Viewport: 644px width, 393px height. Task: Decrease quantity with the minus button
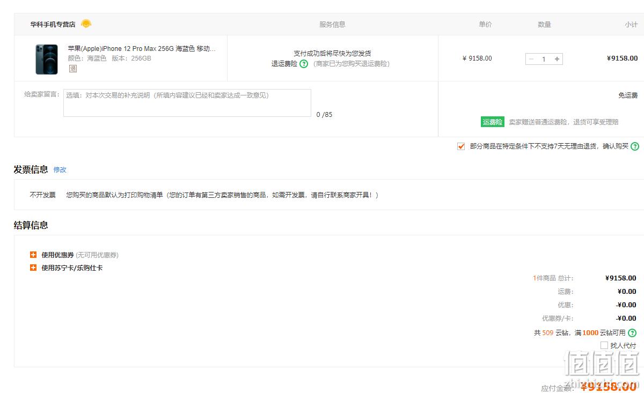click(x=531, y=59)
